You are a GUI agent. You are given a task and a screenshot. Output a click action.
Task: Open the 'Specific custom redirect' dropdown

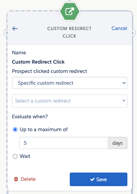coord(70,83)
